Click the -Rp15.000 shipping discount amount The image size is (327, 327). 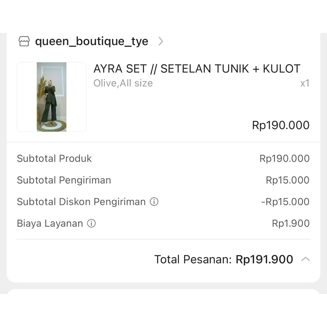285,202
